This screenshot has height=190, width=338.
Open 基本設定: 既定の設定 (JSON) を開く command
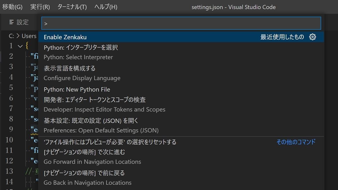click(181, 125)
